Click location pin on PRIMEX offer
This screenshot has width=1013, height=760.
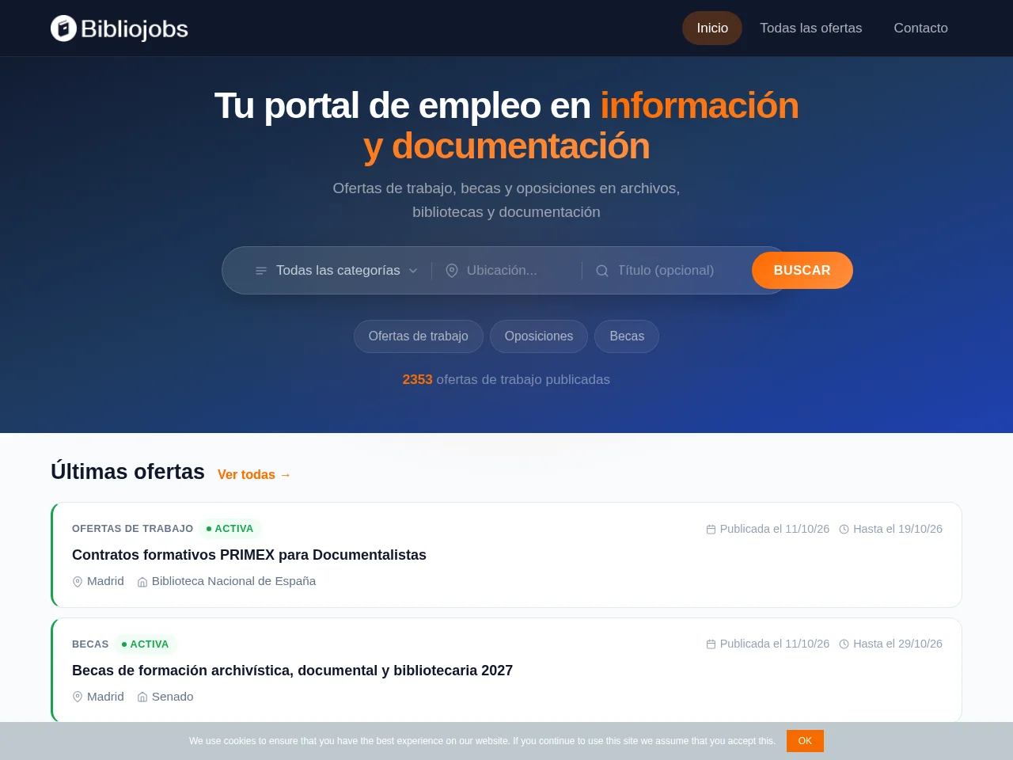(78, 582)
